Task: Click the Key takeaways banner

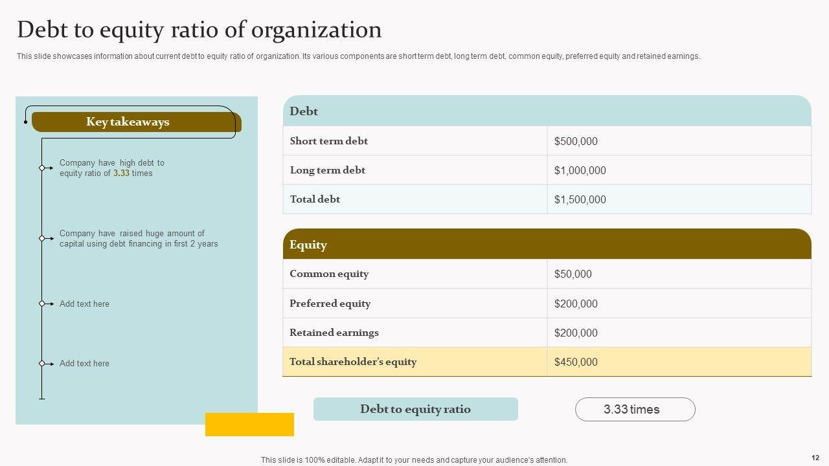Action: coord(136,122)
